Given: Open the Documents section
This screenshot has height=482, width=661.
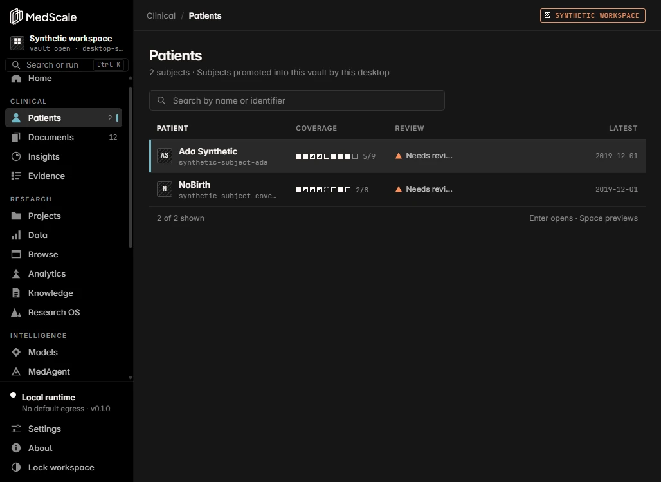Looking at the screenshot, I should (x=64, y=137).
